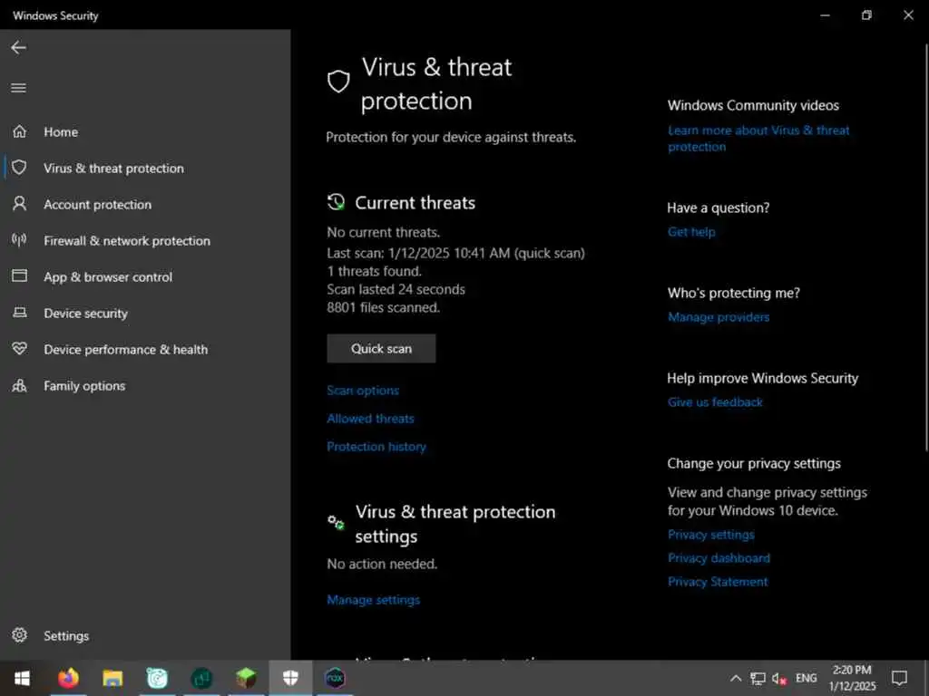This screenshot has height=696, width=929.
Task: Switch the ENG input language indicator
Action: tap(806, 678)
